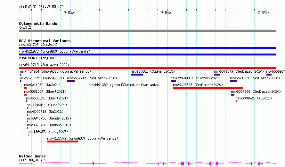
Task: Select the red nsv6412715 variant bar
Action: pos(147,68)
